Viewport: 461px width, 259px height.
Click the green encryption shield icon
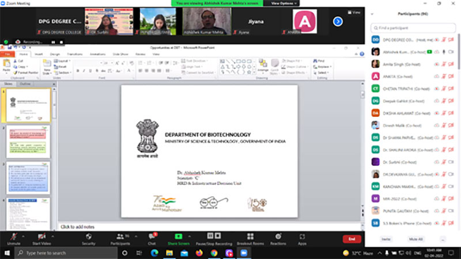coord(6,42)
